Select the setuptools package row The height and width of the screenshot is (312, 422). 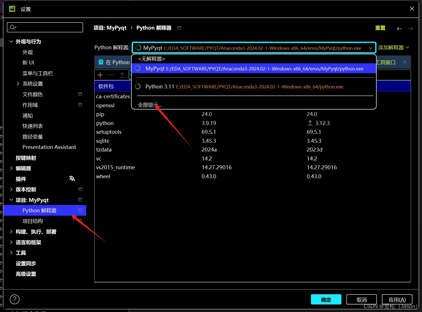[253, 132]
